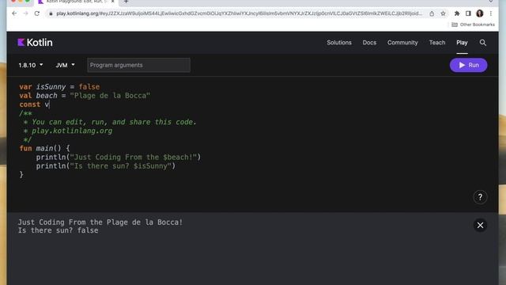Click the 'var isSunny = false' line
506x285 pixels.
point(59,86)
